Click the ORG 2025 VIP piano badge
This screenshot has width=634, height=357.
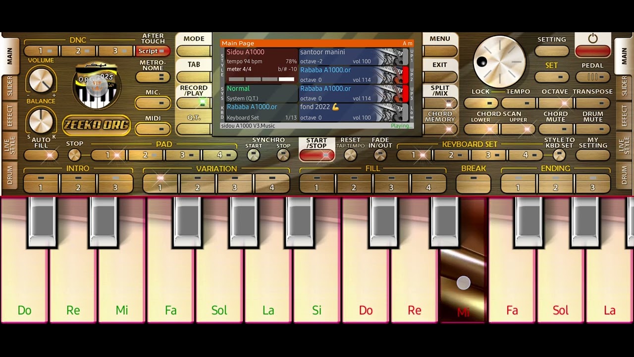tap(97, 86)
